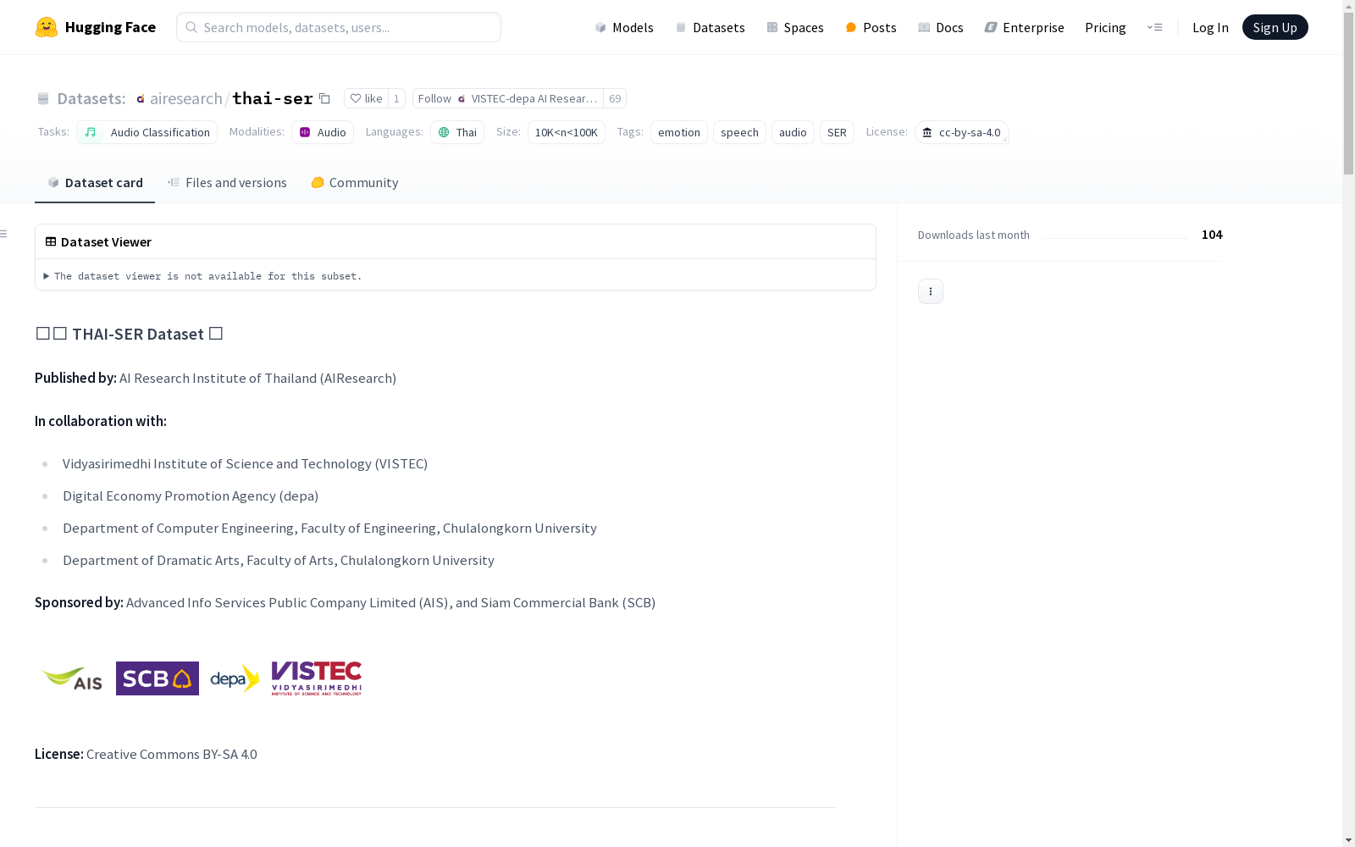Select the Audio modality tag
Viewport: 1355px width, 847px height.
pyautogui.click(x=323, y=132)
